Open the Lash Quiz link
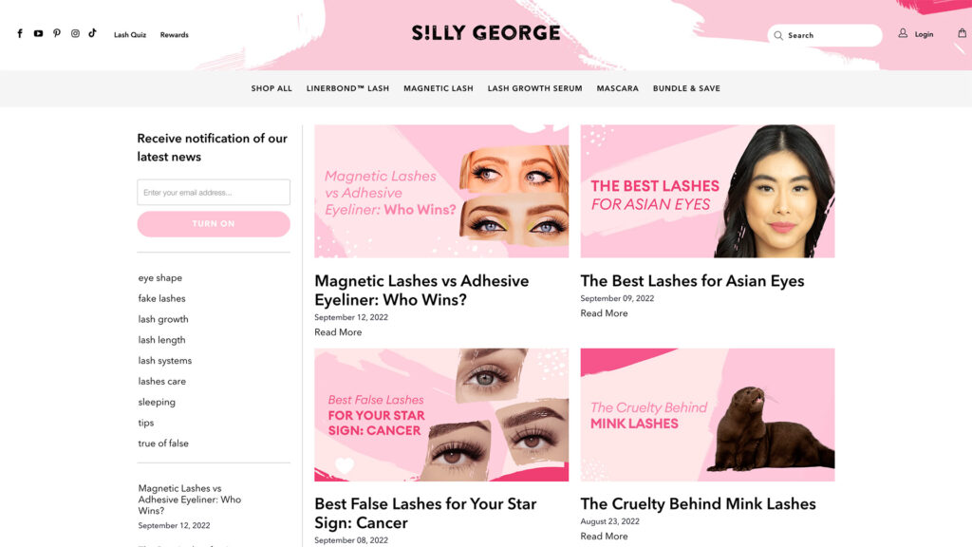The image size is (972, 547). click(x=130, y=35)
